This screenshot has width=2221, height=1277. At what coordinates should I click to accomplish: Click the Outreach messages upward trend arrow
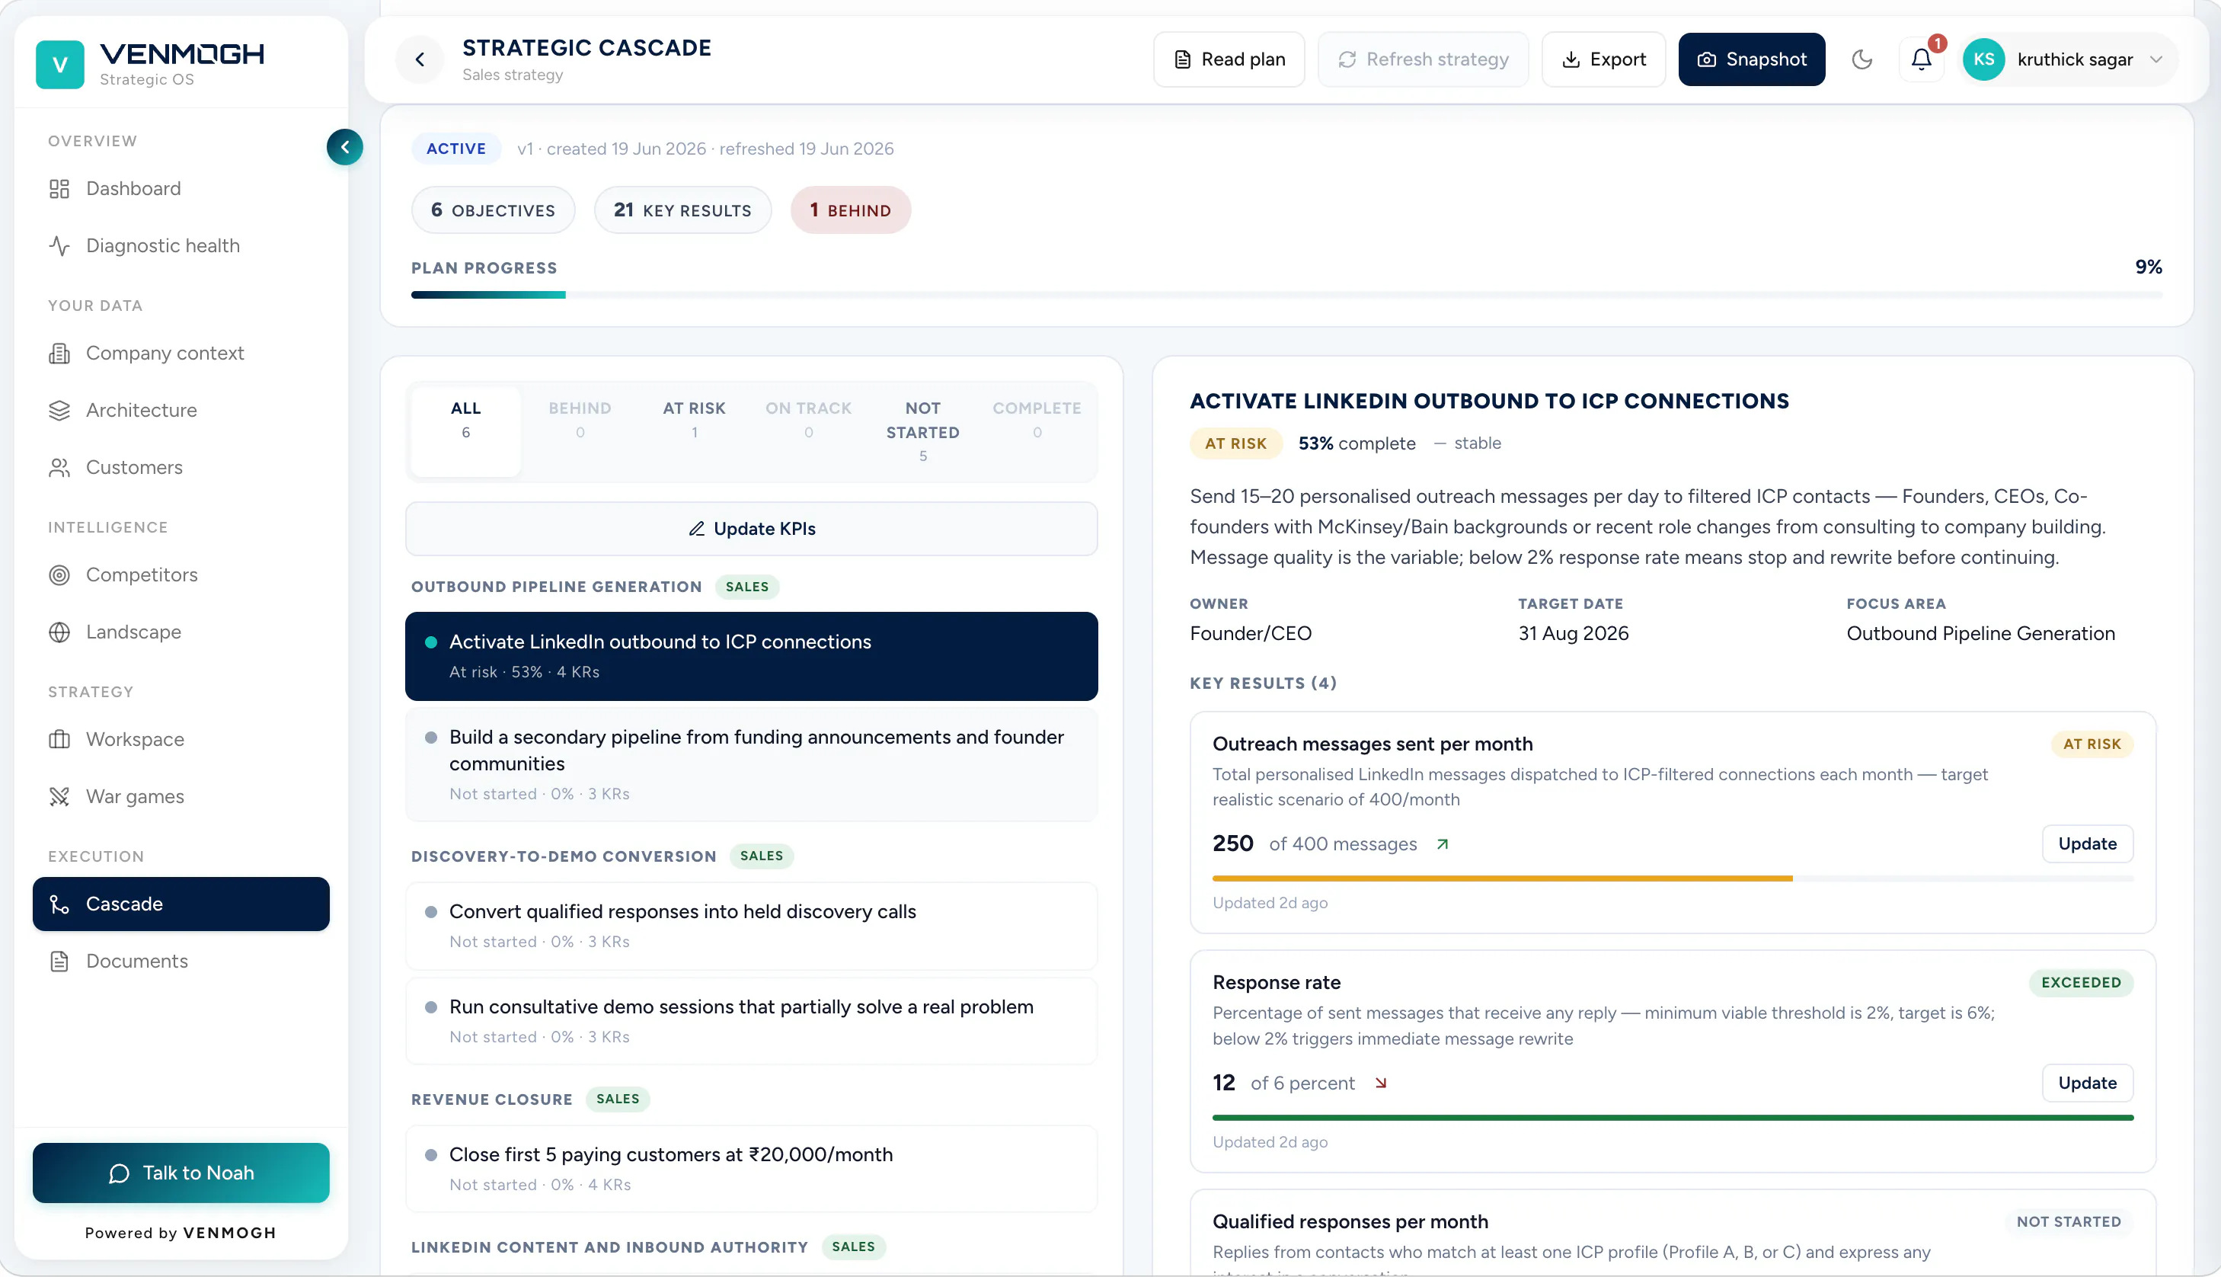[x=1442, y=843]
